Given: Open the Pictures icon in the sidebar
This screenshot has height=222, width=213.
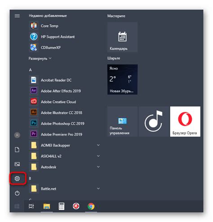Looking at the screenshot, I should [17, 164].
